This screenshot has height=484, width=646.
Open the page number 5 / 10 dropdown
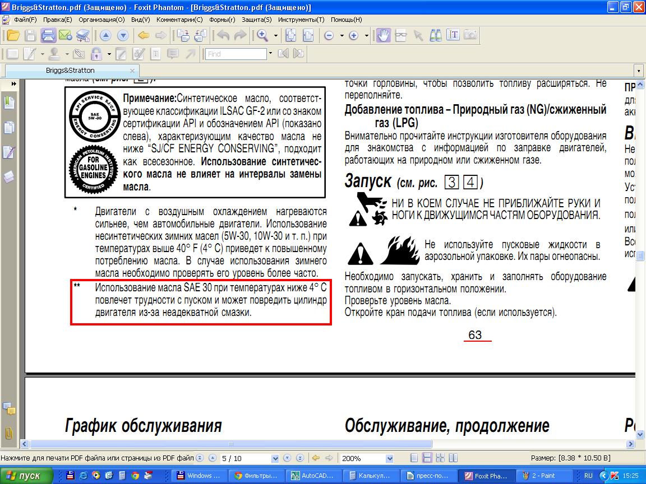coord(274,458)
